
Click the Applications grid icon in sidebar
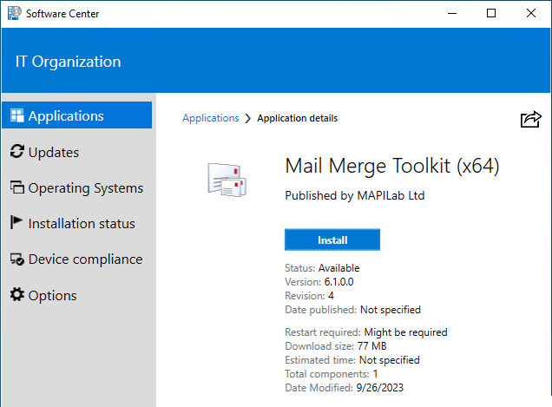point(16,115)
